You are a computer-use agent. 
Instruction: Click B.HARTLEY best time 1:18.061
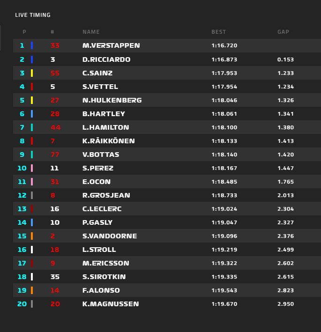tap(224, 114)
